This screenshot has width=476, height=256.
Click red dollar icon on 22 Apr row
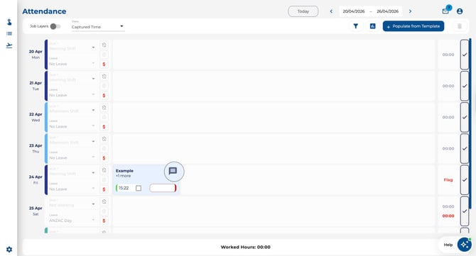click(104, 127)
